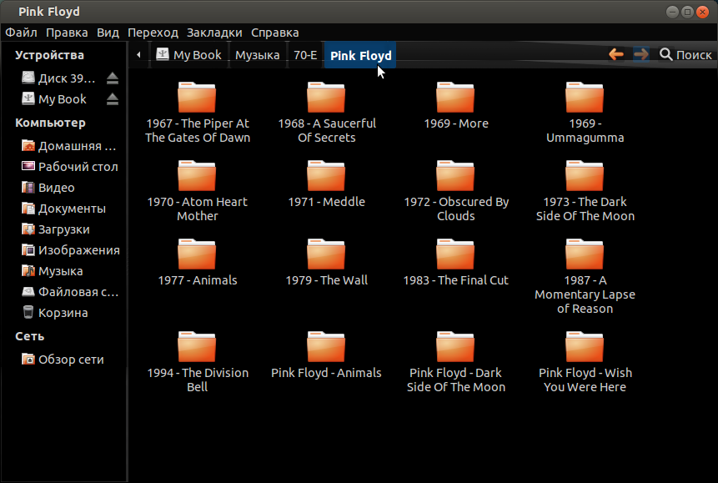Open Документы in the sidebar
This screenshot has height=483, width=718.
64,209
